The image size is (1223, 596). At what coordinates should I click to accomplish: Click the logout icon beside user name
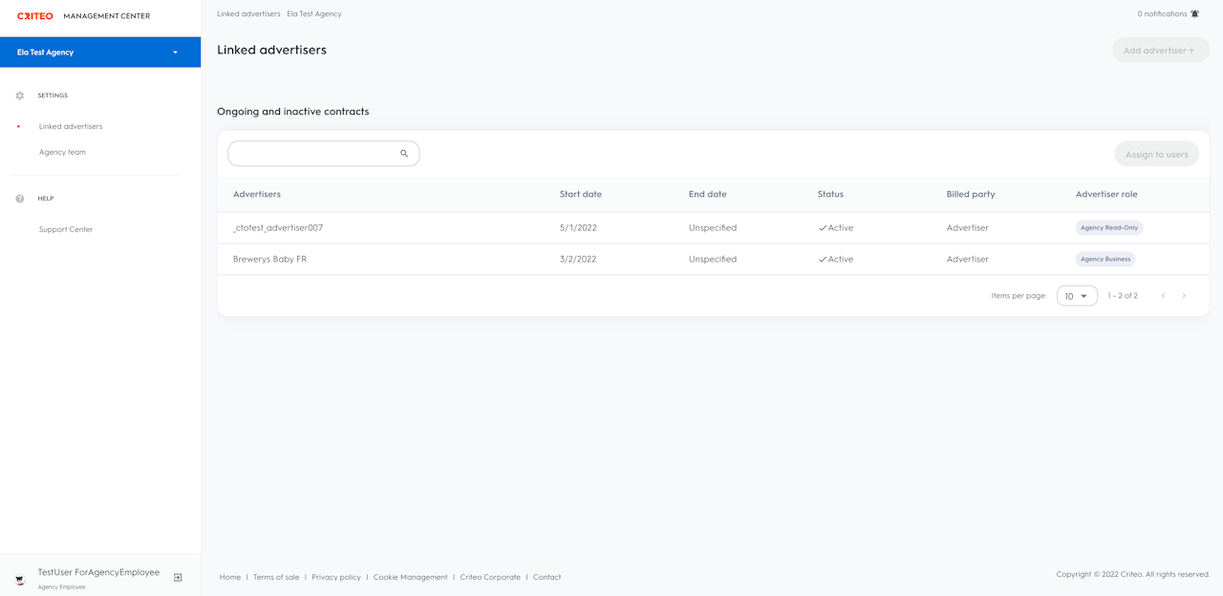[x=178, y=578]
